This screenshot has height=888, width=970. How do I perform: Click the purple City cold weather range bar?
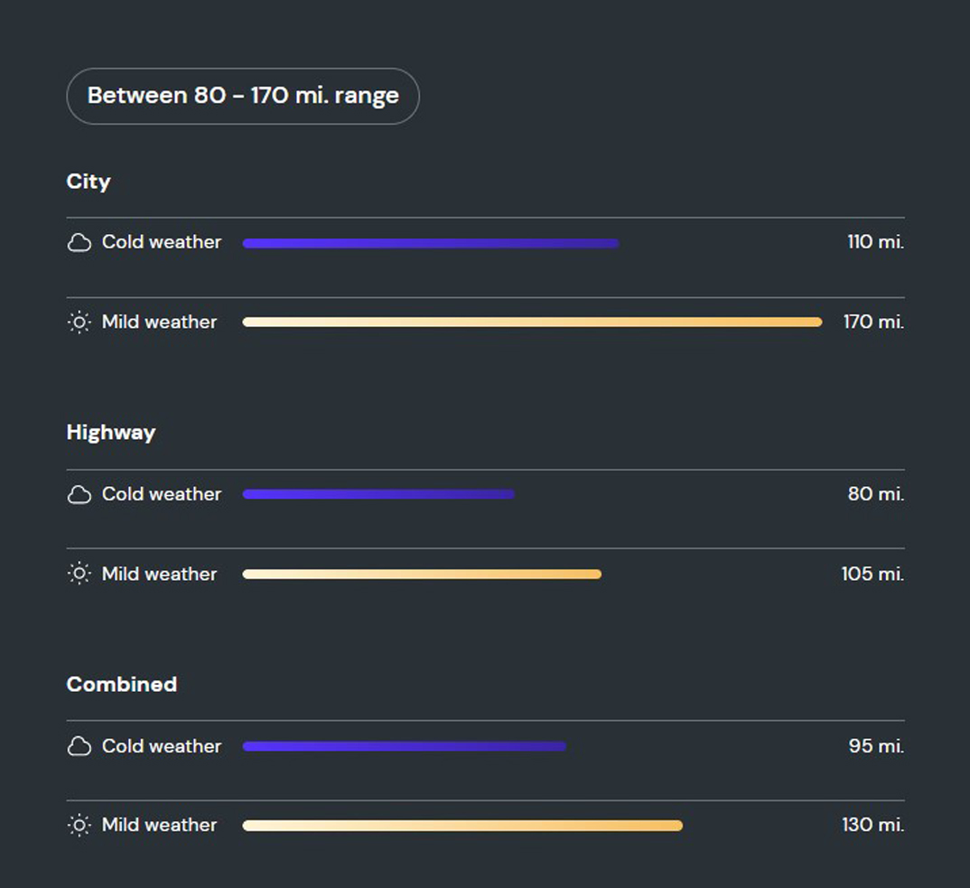click(x=431, y=243)
